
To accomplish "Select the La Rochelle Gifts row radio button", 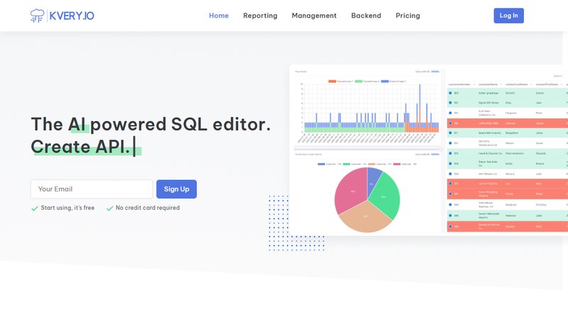I will (x=450, y=123).
